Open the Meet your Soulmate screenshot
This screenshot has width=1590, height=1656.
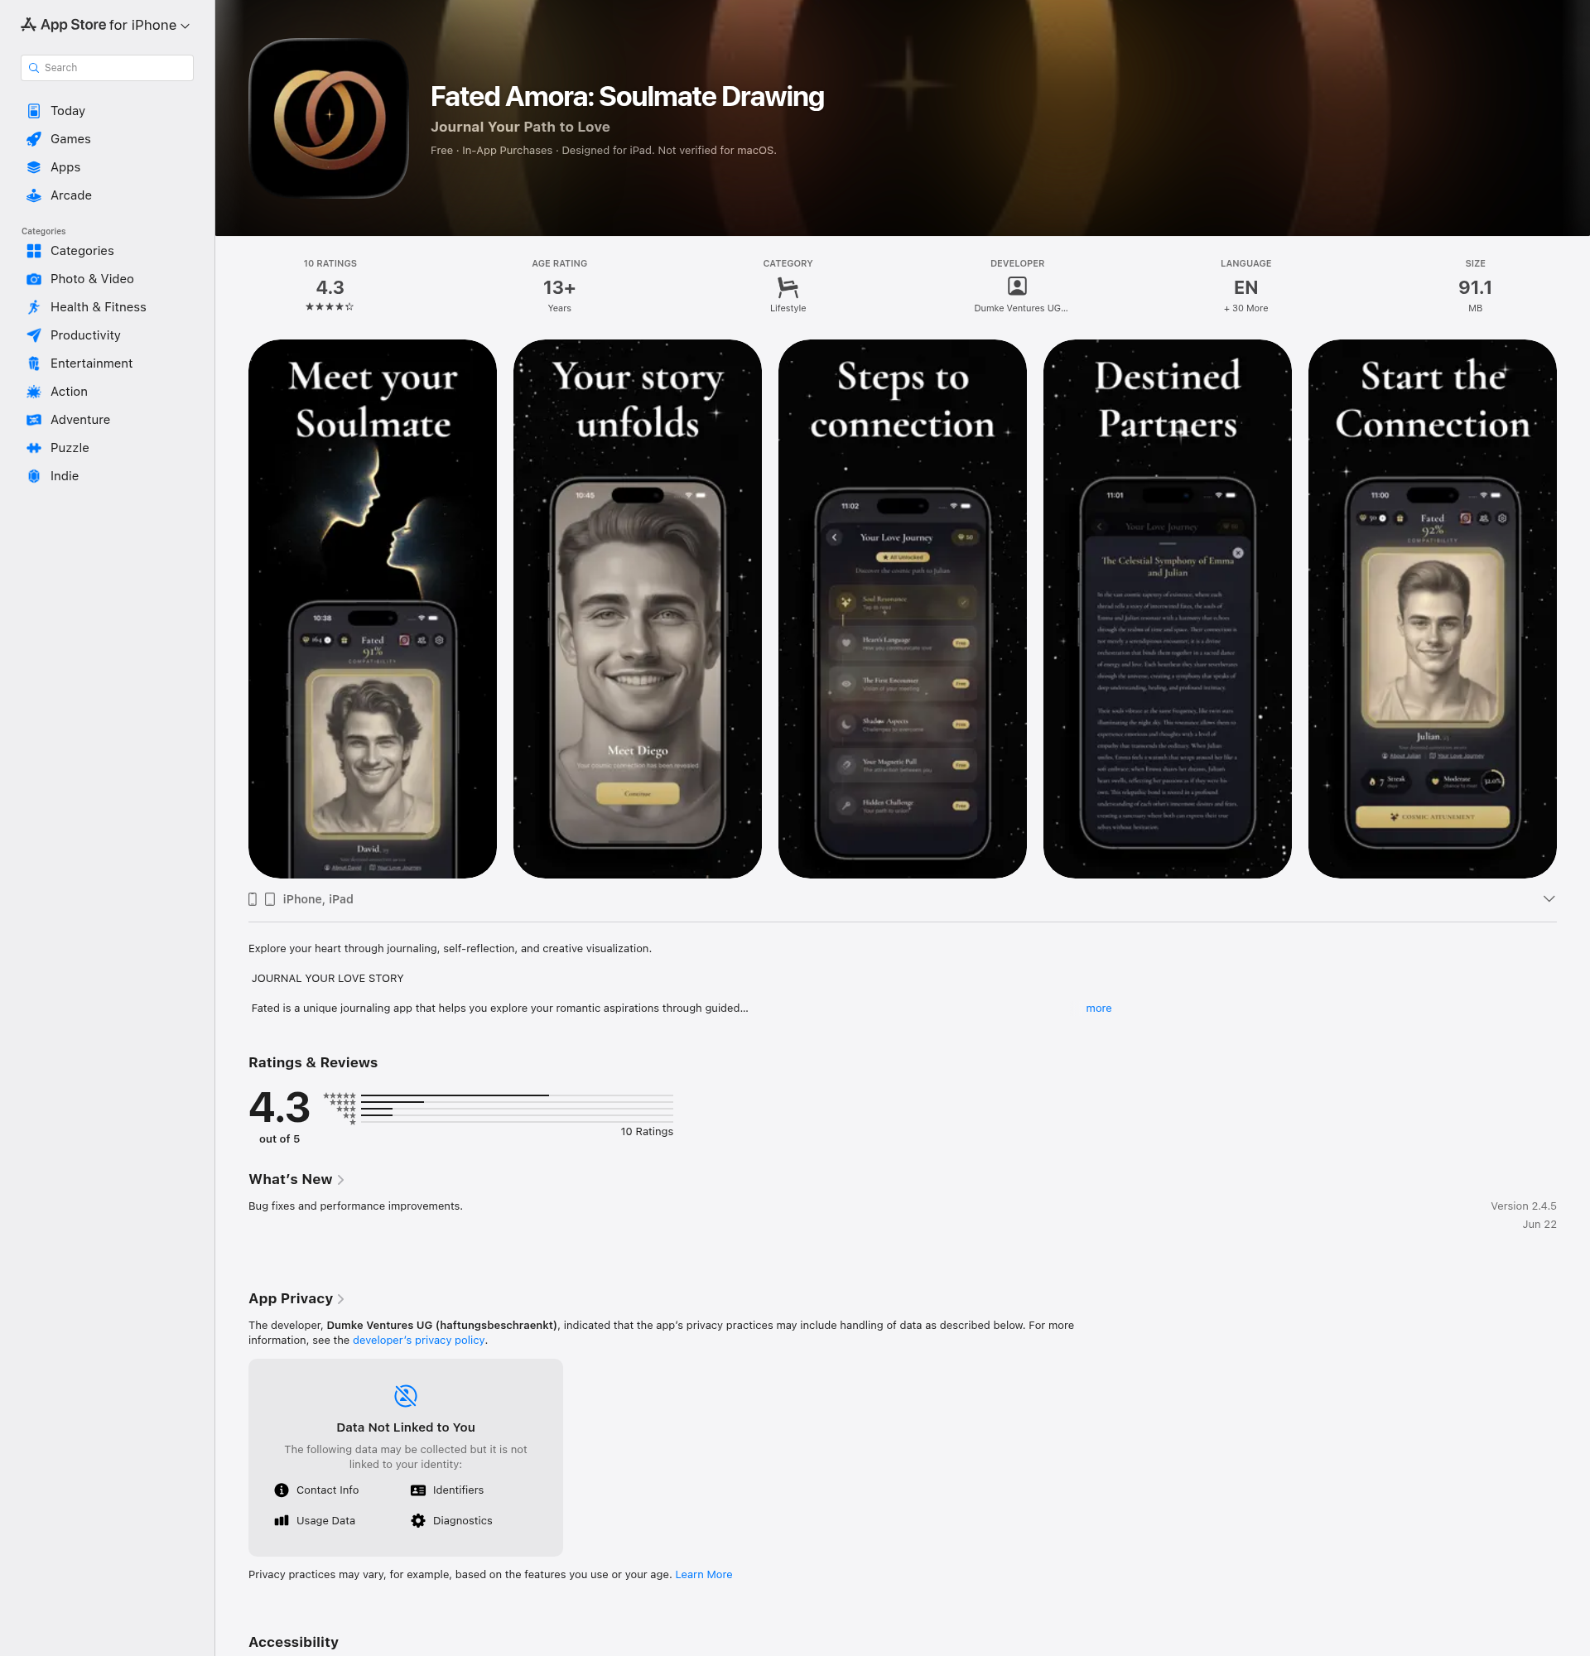(x=373, y=609)
